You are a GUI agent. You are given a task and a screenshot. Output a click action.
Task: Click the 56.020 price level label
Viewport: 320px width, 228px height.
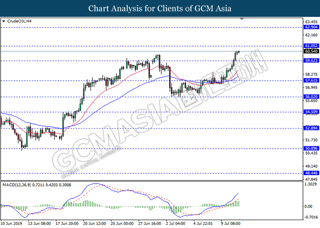click(310, 97)
